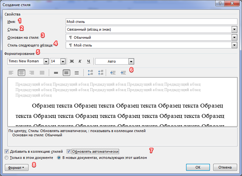Viewport: 242px width, 176px height.
Task: Click the 'Имя' field containing 'Мой стиль'
Action: tap(151, 22)
